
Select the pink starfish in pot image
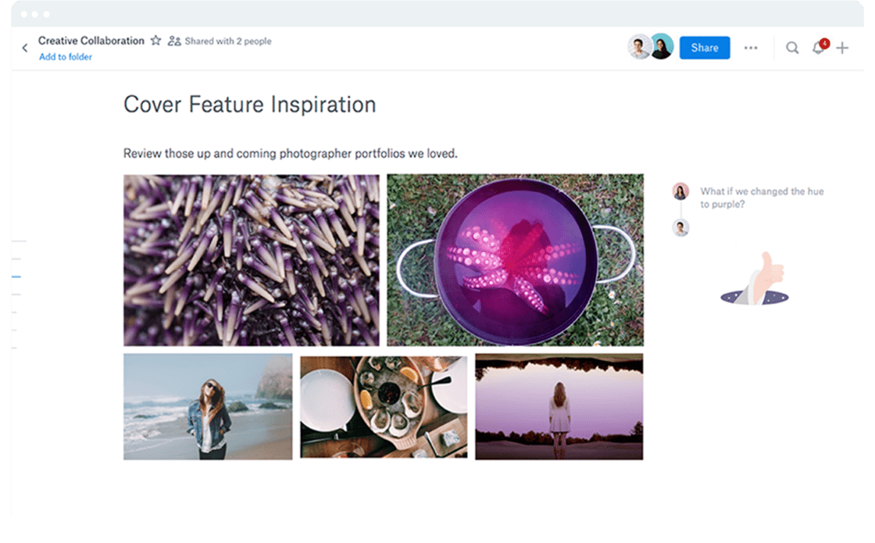pos(515,259)
